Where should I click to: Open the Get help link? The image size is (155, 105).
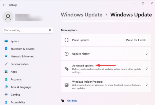pyautogui.click(x=72, y=100)
